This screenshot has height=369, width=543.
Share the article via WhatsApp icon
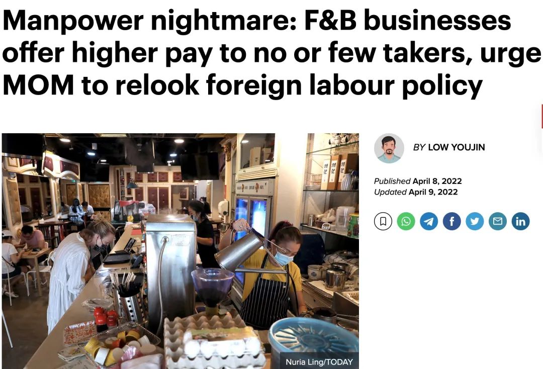point(406,221)
